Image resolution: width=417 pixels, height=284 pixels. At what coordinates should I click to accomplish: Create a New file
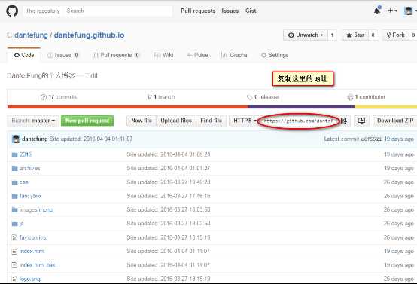click(x=142, y=121)
